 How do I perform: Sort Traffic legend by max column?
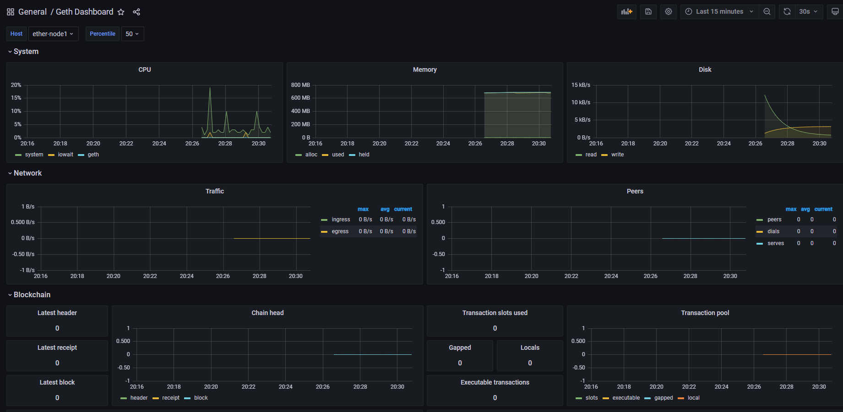pos(363,209)
